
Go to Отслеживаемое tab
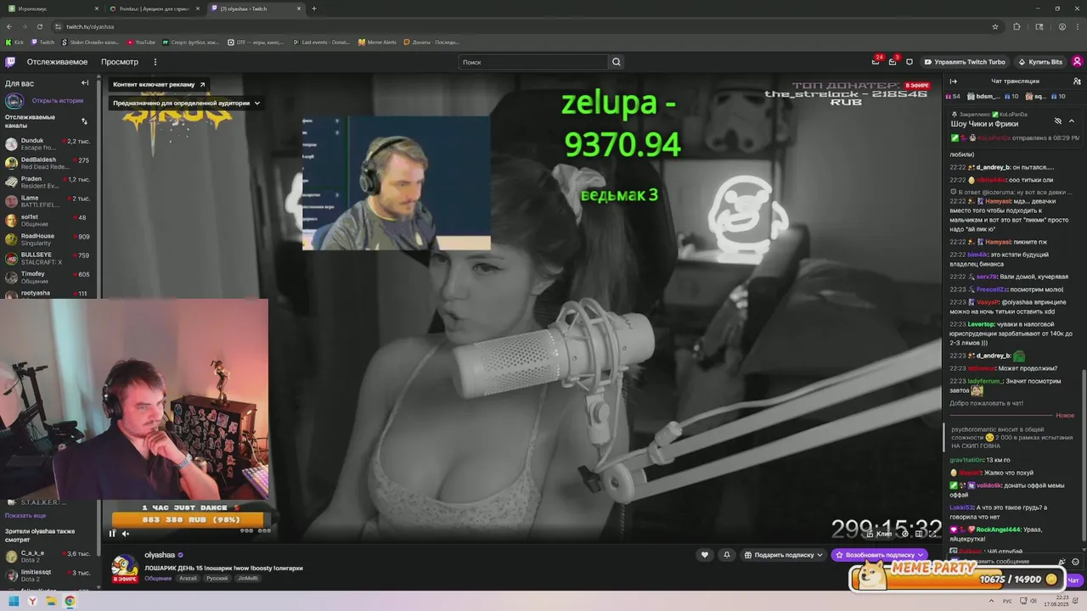(57, 62)
